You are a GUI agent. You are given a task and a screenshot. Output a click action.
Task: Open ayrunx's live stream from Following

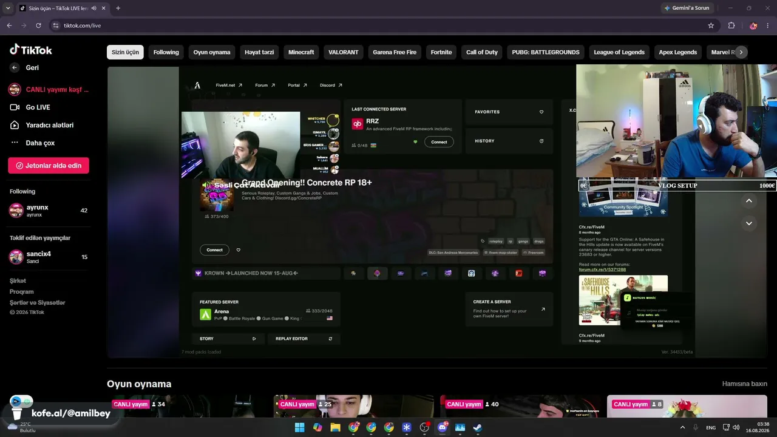49,211
